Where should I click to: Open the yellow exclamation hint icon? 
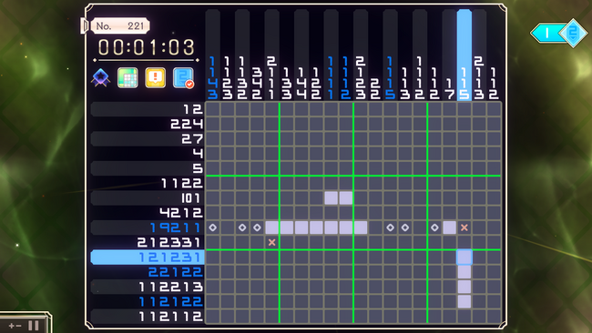point(155,78)
